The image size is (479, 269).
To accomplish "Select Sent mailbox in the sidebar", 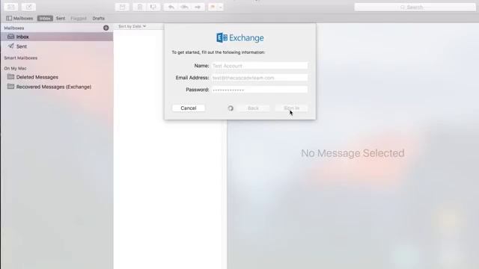I will [x=57, y=46].
